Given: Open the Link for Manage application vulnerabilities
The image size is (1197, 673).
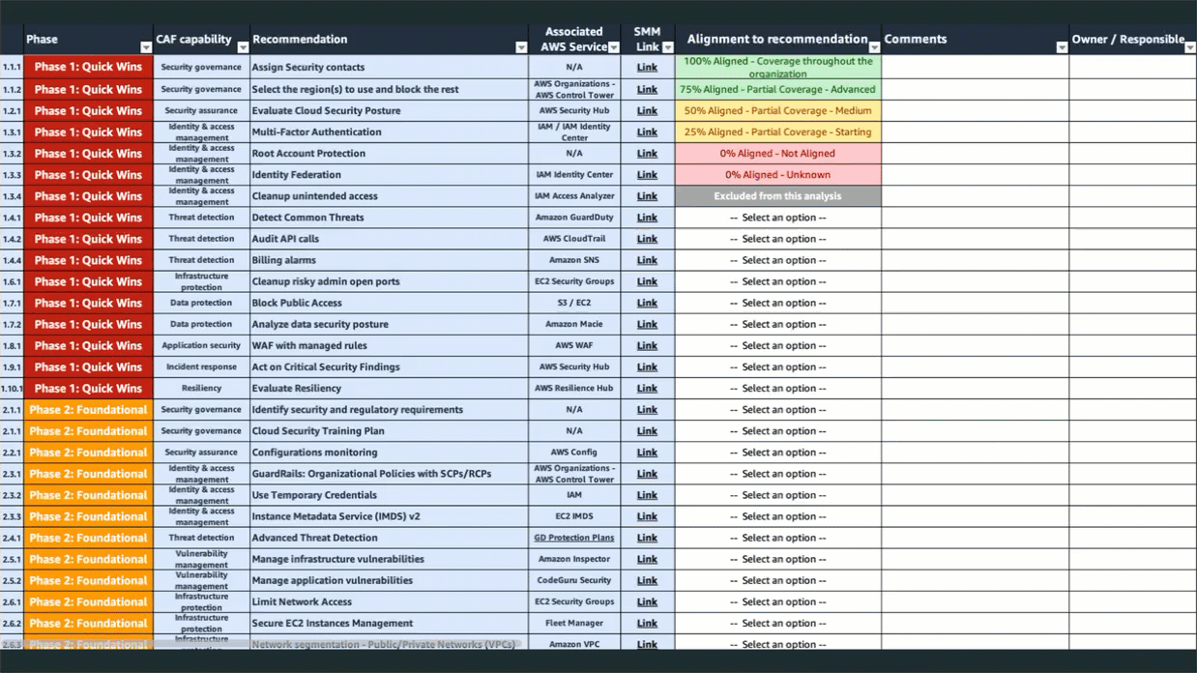Looking at the screenshot, I should pos(647,580).
